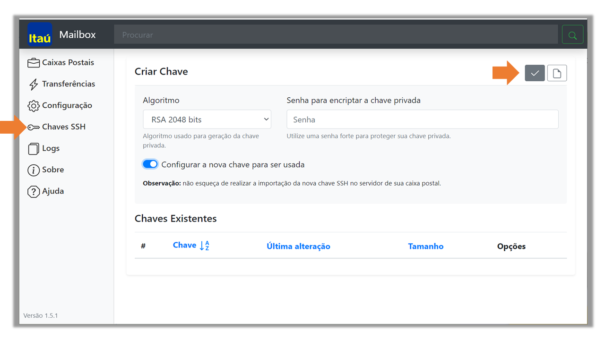The height and width of the screenshot is (340, 605).
Task: Click the question mark Ajuda icon
Action: click(34, 192)
